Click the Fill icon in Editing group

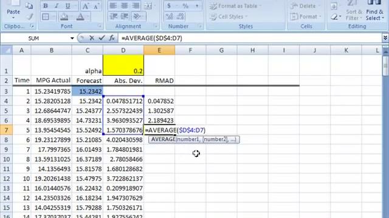(334, 6)
